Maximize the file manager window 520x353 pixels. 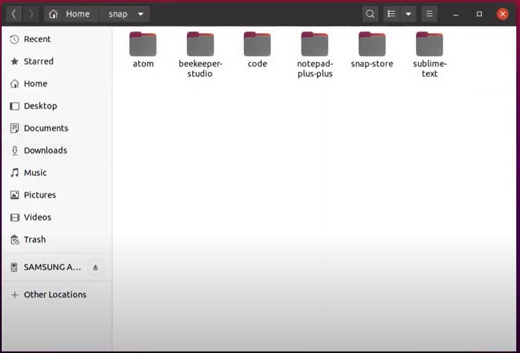point(479,14)
